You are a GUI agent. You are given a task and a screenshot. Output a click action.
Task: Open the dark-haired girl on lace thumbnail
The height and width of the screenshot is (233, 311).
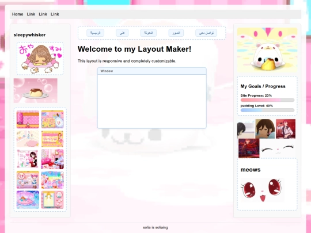[28, 159]
